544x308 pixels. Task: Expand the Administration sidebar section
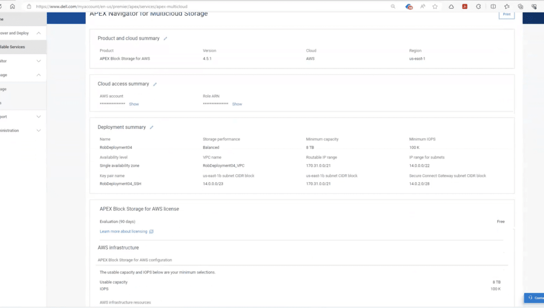click(39, 131)
